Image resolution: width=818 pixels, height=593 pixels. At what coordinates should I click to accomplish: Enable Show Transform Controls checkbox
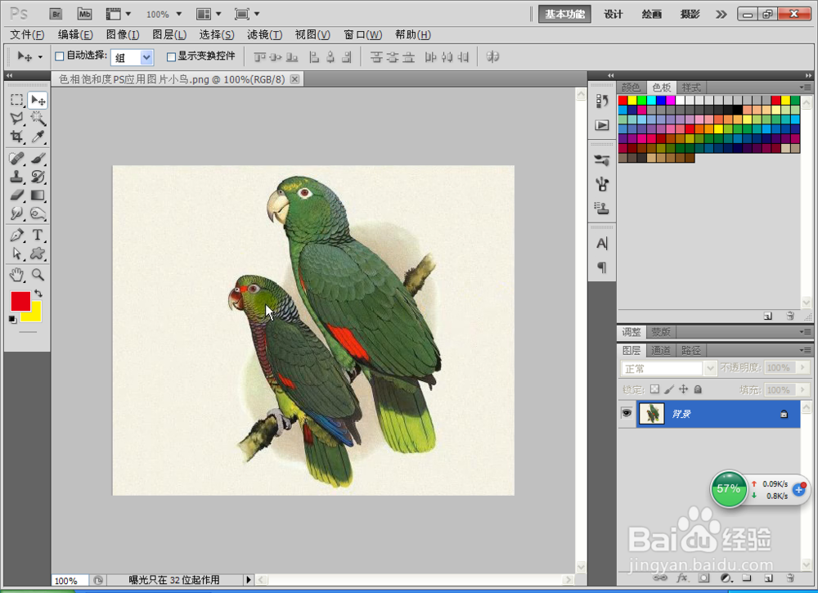[171, 57]
